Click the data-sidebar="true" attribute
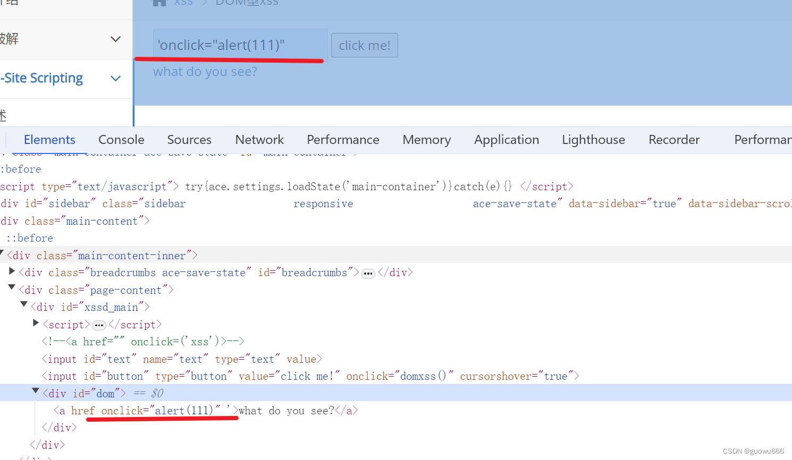 point(625,203)
